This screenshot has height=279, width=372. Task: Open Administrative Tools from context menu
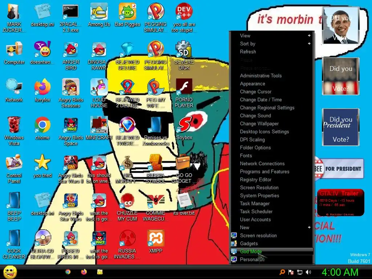(272, 76)
